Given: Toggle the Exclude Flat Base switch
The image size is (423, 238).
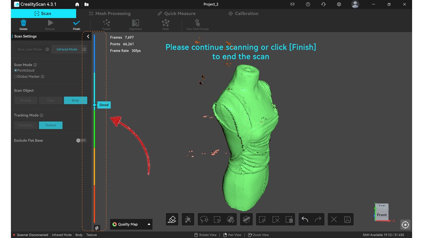Looking at the screenshot, I should [x=81, y=140].
